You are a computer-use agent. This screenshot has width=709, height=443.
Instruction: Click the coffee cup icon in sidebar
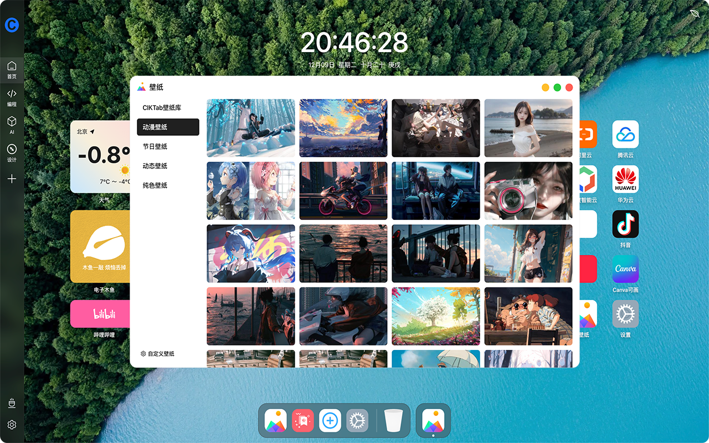(12, 403)
